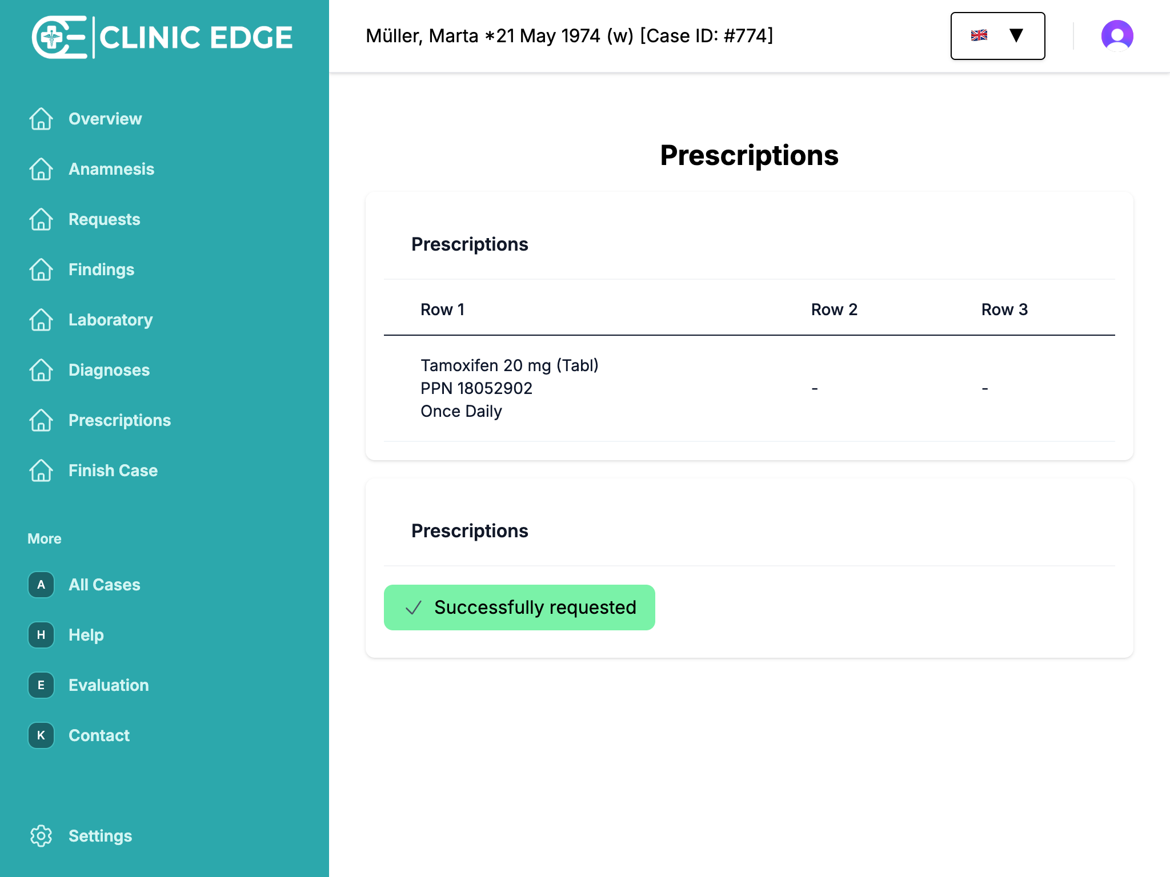Click the Evaluation link

[x=109, y=685]
